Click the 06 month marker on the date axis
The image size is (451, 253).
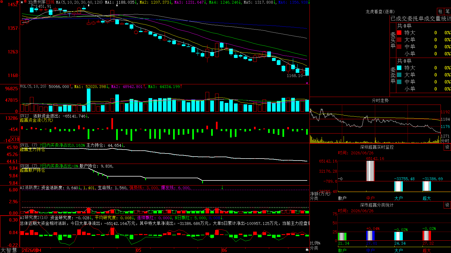[224, 250]
